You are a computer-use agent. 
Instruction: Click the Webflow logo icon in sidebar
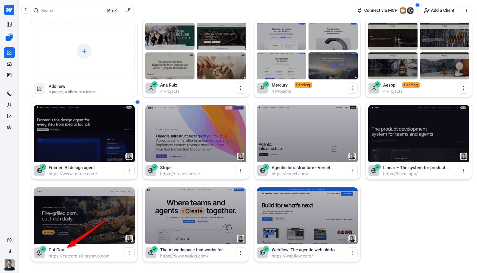pos(9,10)
